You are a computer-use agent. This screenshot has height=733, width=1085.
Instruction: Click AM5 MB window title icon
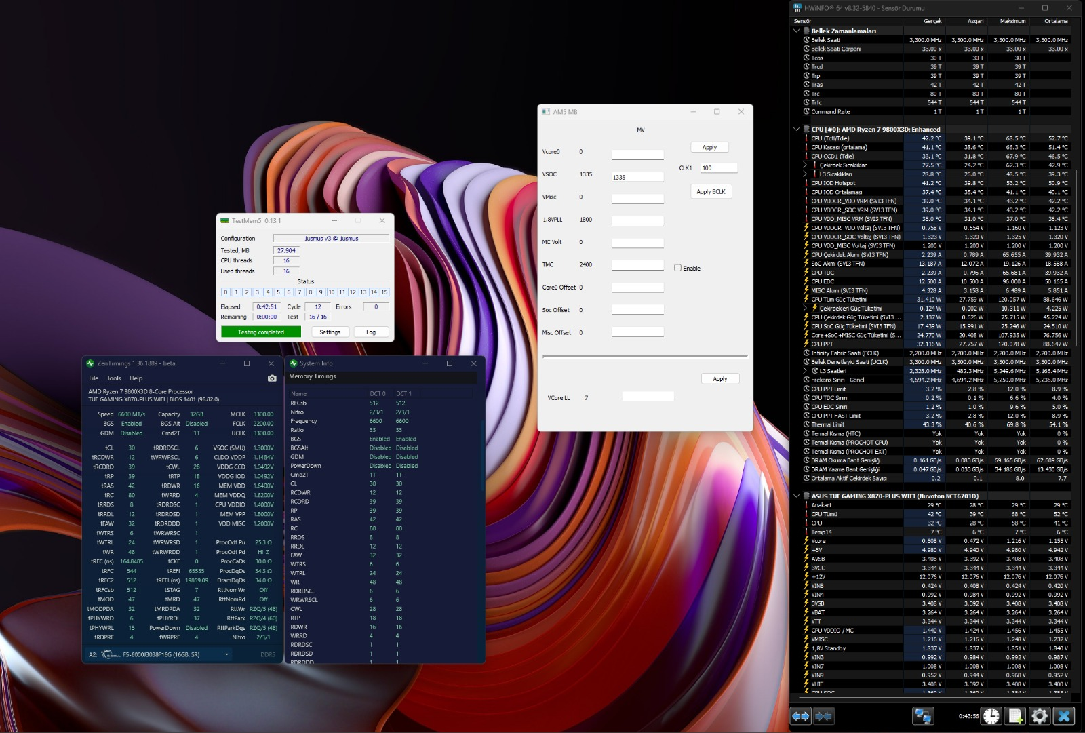point(546,112)
